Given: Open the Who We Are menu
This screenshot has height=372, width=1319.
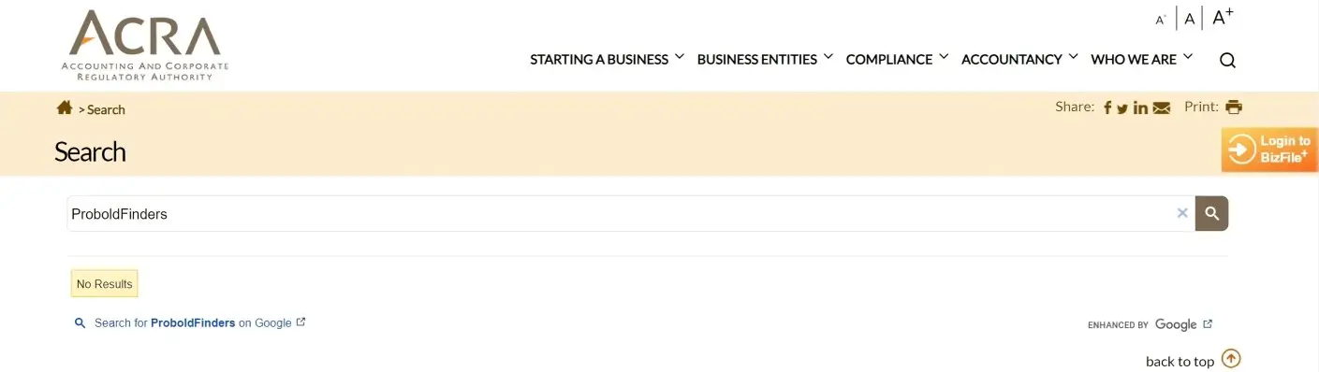Looking at the screenshot, I should 1142,59.
